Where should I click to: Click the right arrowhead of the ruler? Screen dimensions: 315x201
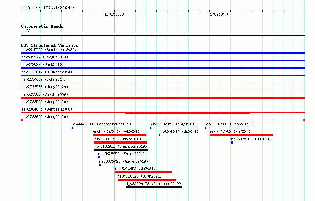304,11
